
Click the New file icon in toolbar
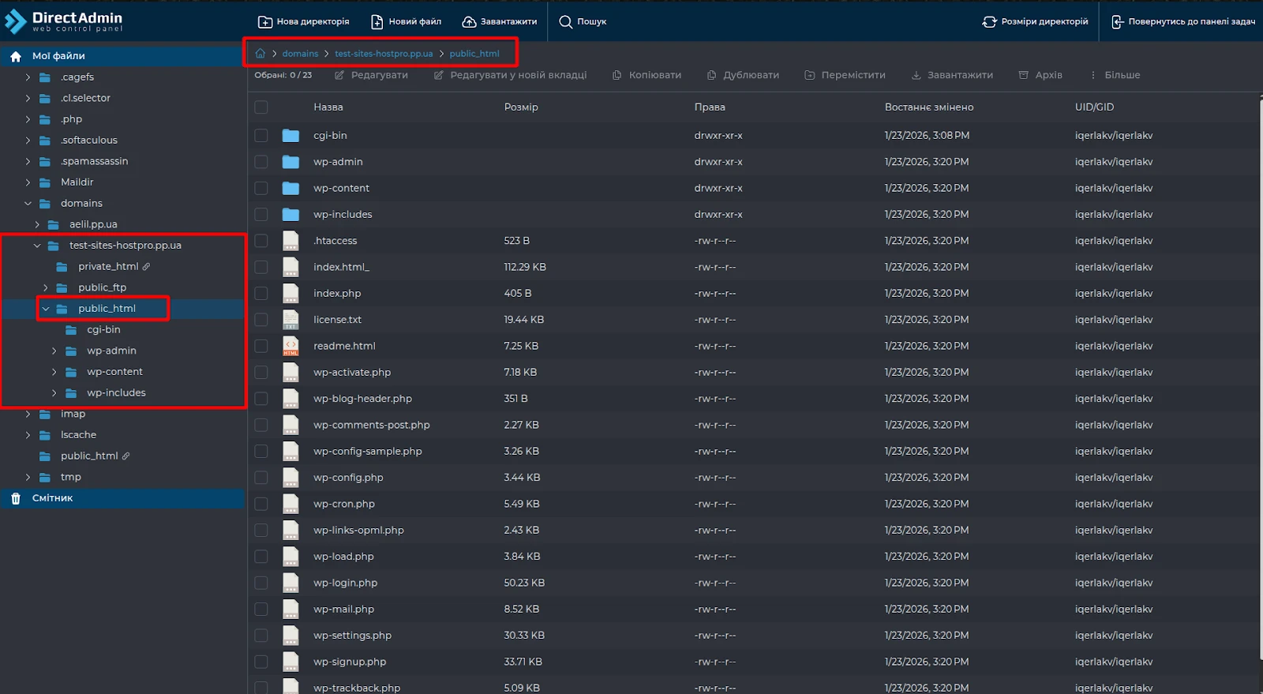click(377, 22)
